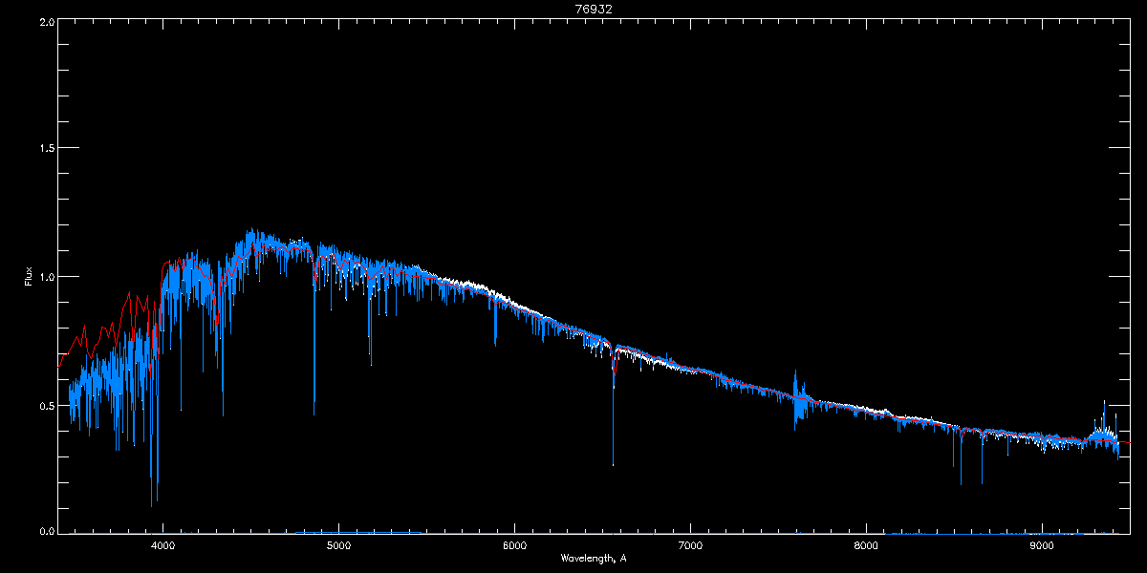Click the 7000 wavelength tick label
This screenshot has height=573, width=1147.
[x=690, y=546]
